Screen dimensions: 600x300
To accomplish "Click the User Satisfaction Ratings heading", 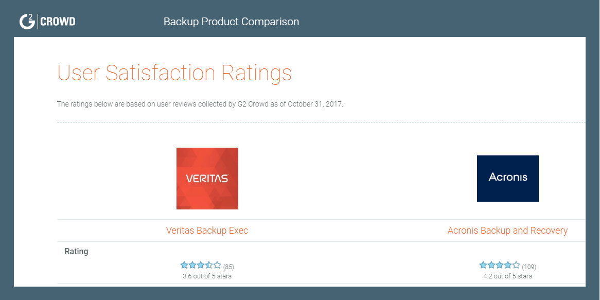I will coord(174,73).
